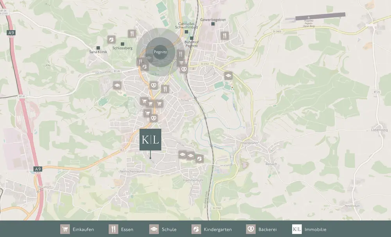This screenshot has height=237, width=391.
Task: Click the kindergarten marker near Sana Klinik
Action: (111, 39)
